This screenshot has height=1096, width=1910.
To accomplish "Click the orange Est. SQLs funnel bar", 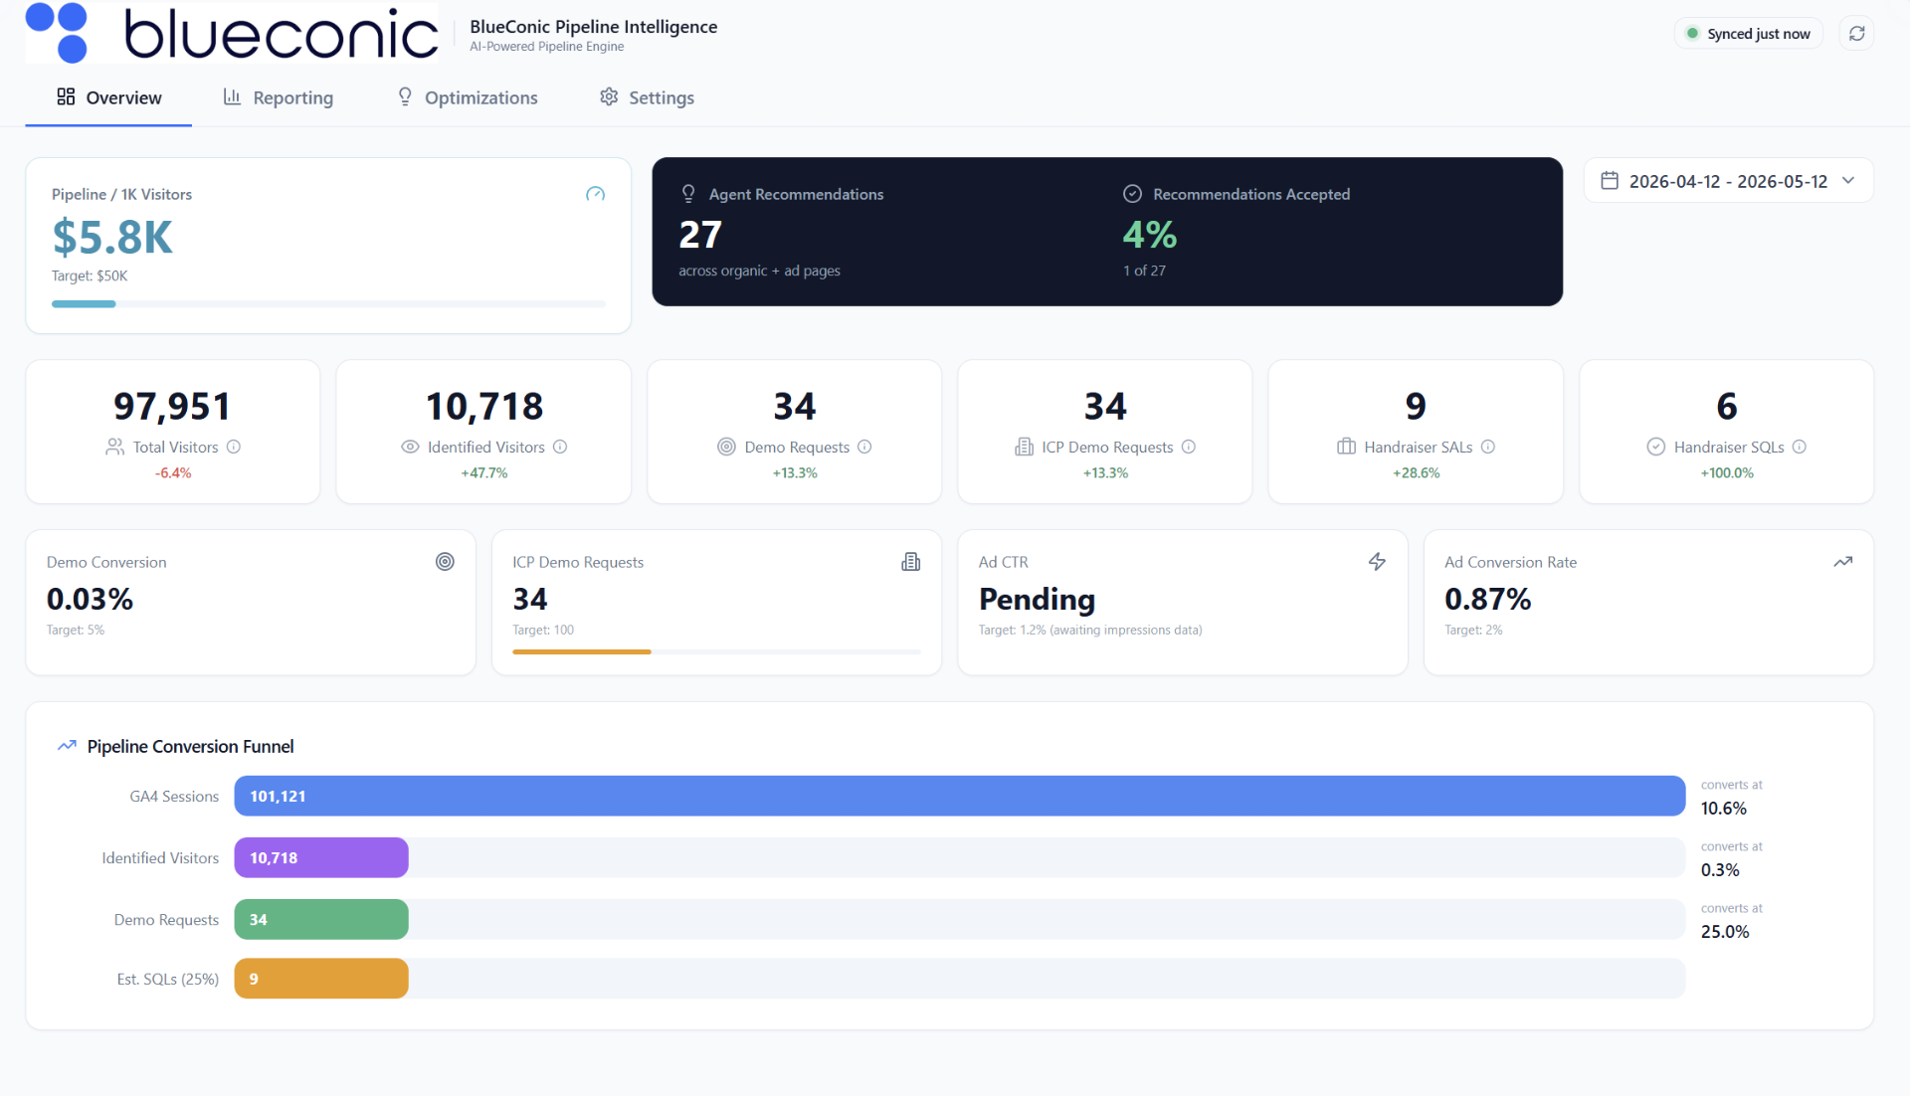I will [321, 979].
